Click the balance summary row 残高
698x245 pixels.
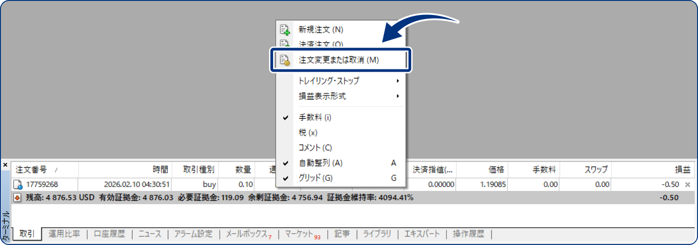pyautogui.click(x=353, y=198)
